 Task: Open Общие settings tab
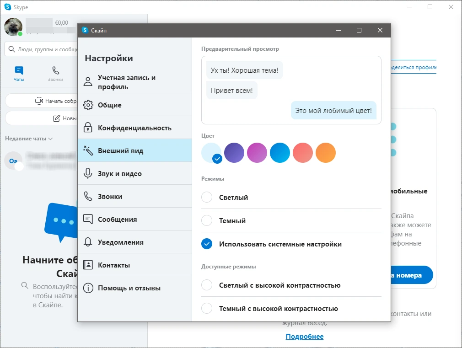point(134,105)
